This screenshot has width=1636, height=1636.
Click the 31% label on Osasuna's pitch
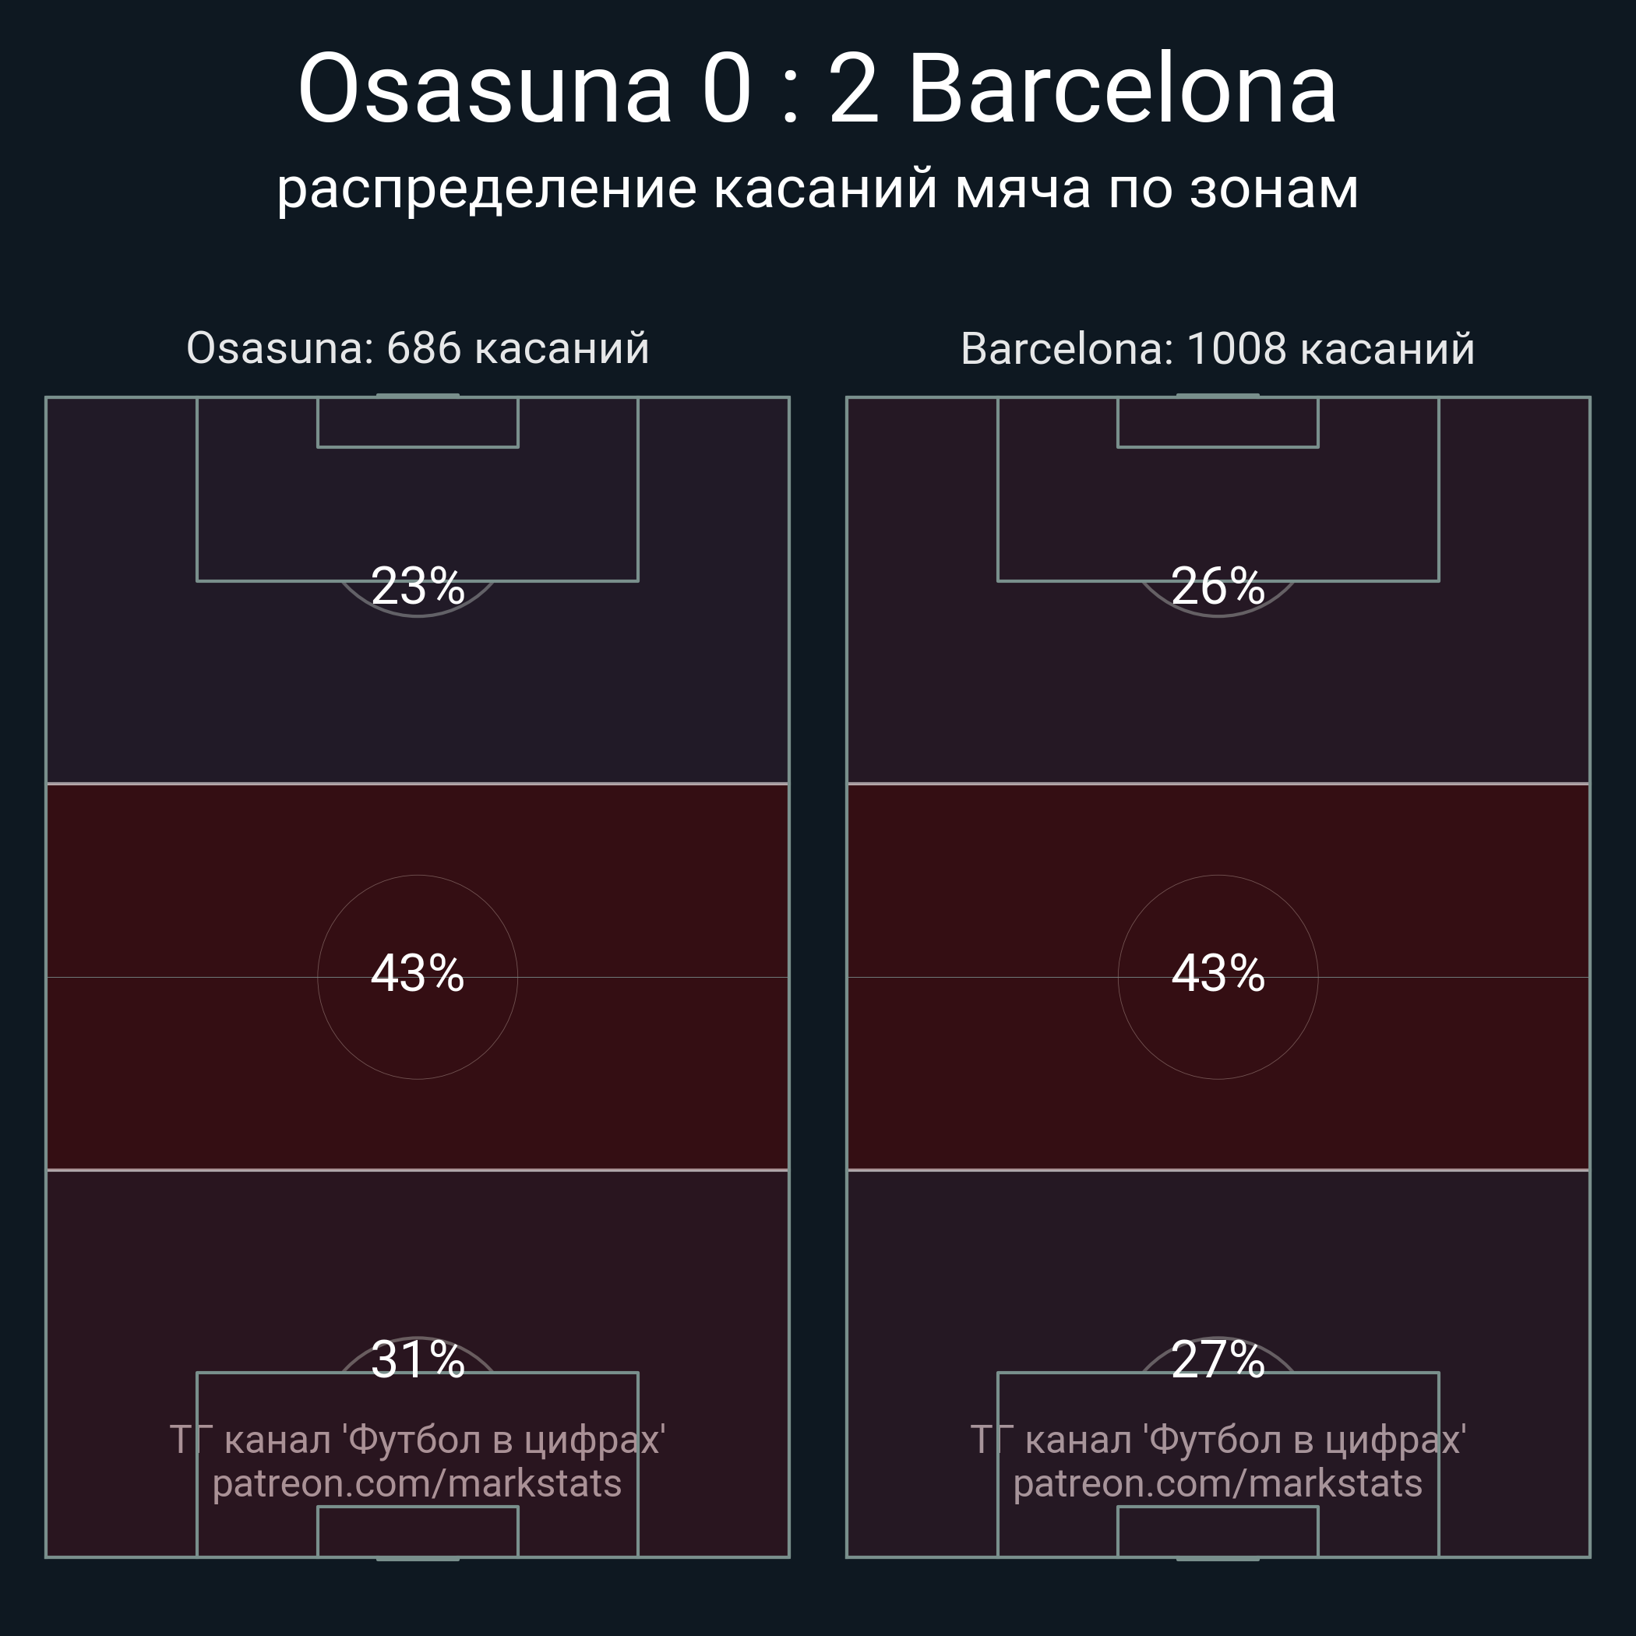[x=418, y=1360]
